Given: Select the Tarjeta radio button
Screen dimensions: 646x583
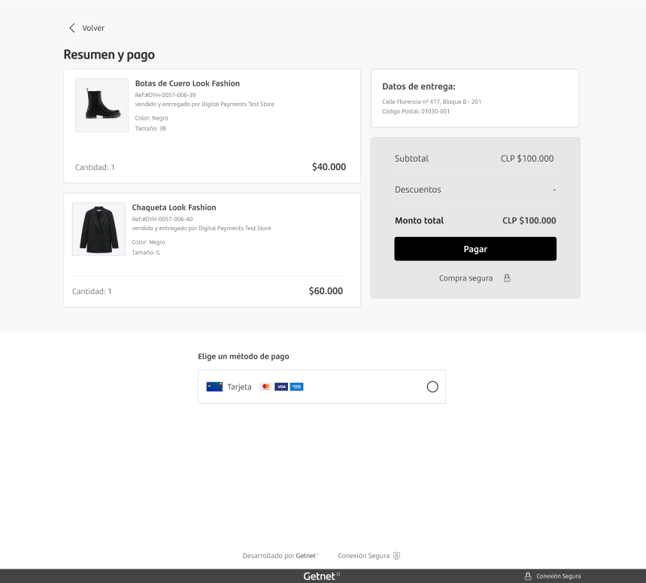Looking at the screenshot, I should (x=432, y=387).
